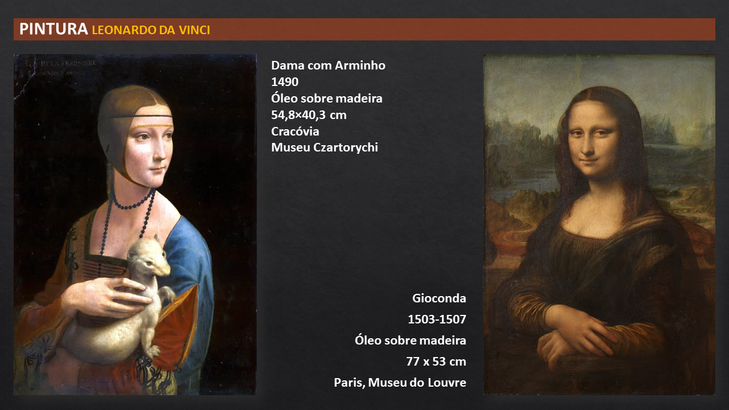This screenshot has height=410, width=729.
Task: Click the Óleo sobre madeira line under Gioconda
Action: click(x=411, y=341)
